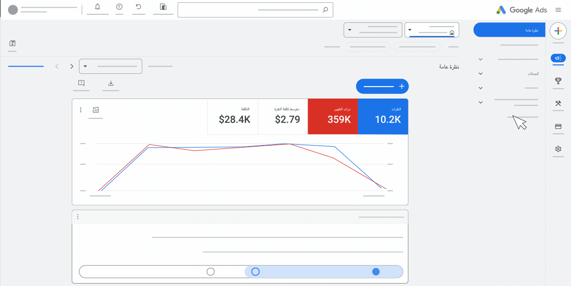Screen dimensions: 571x286
Task: Open the Campaigns megaphone icon
Action: (x=558, y=58)
